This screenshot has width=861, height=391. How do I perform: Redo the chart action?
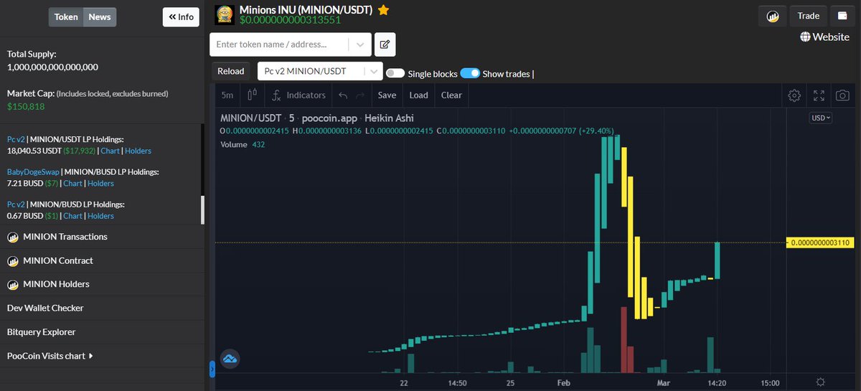click(x=361, y=95)
